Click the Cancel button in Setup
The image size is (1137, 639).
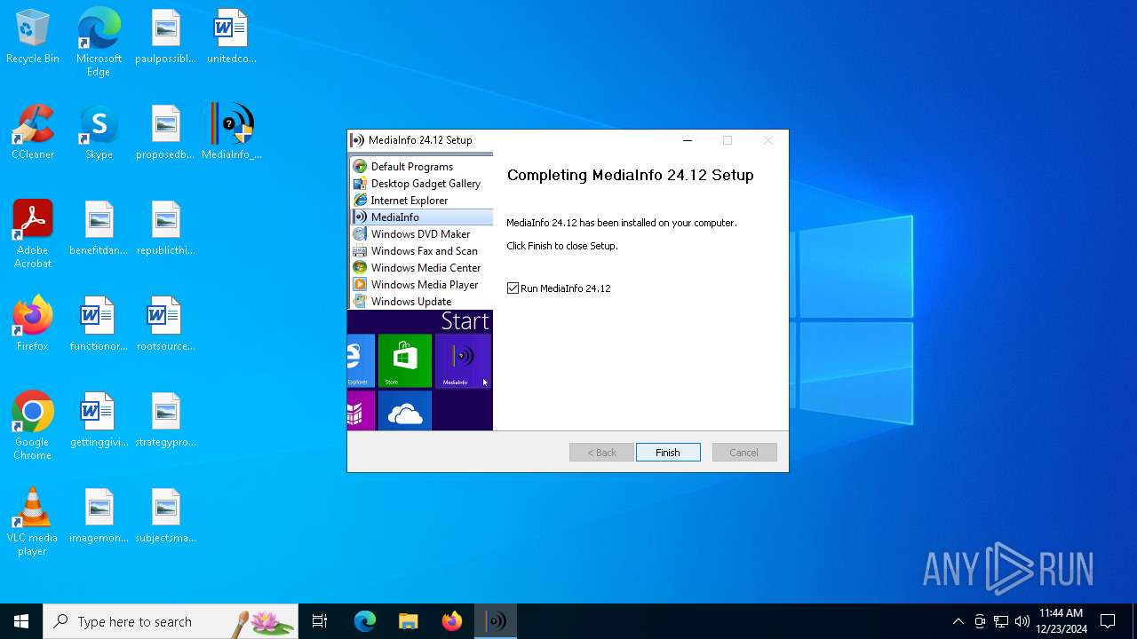[x=744, y=453]
